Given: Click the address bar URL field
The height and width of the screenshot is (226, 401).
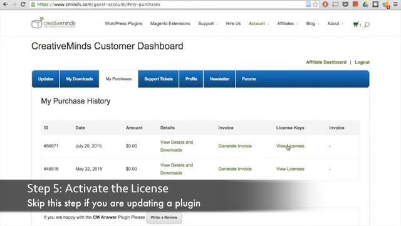Looking at the screenshot, I should (x=169, y=4).
